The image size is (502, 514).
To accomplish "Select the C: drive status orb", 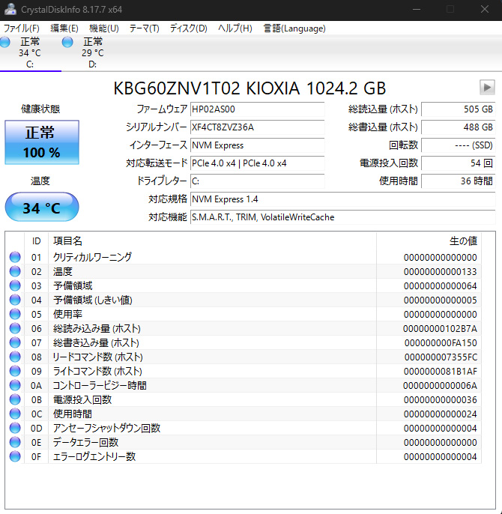I will click(x=4, y=43).
